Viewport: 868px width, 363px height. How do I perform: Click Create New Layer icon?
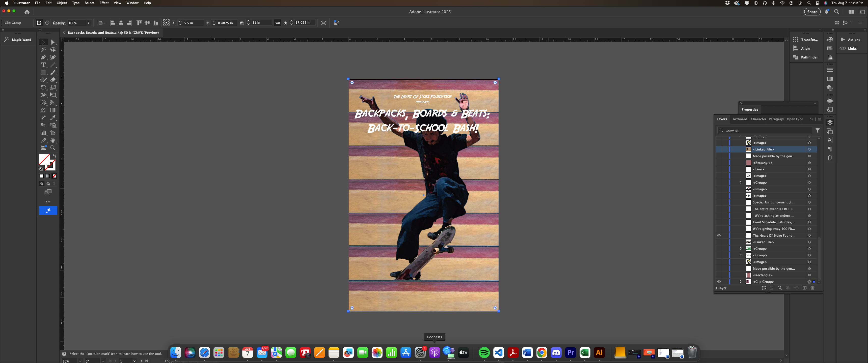point(805,288)
